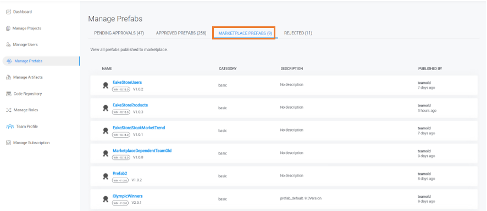Click the Manage Subscription icon

pyautogui.click(x=9, y=143)
